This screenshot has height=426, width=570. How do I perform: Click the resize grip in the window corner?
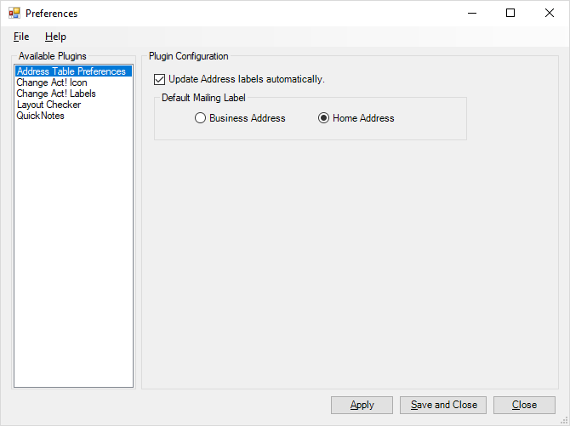point(565,421)
